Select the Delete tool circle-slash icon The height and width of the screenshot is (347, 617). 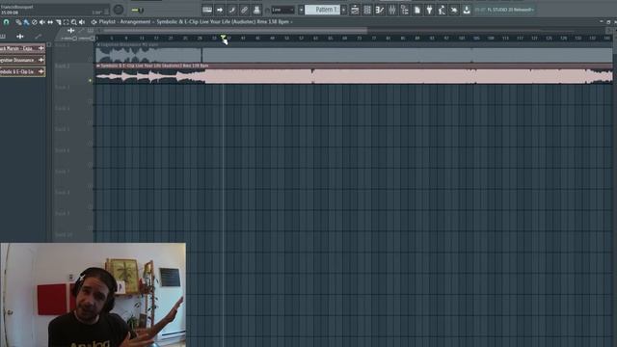pyautogui.click(x=35, y=22)
